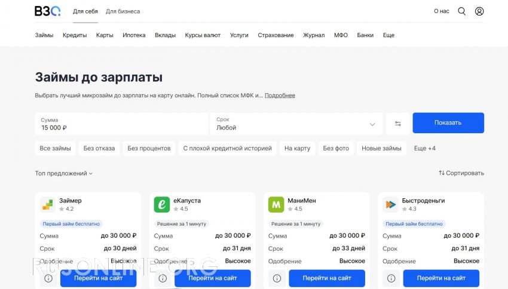Select С плохой кредитной историей chip

point(228,148)
